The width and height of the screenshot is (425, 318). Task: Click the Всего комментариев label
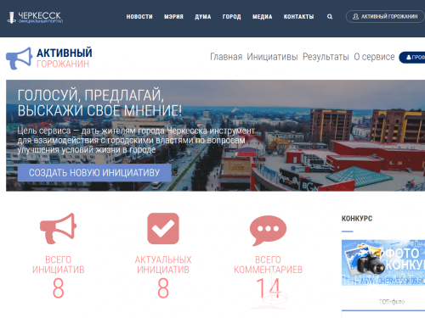pyautogui.click(x=268, y=265)
